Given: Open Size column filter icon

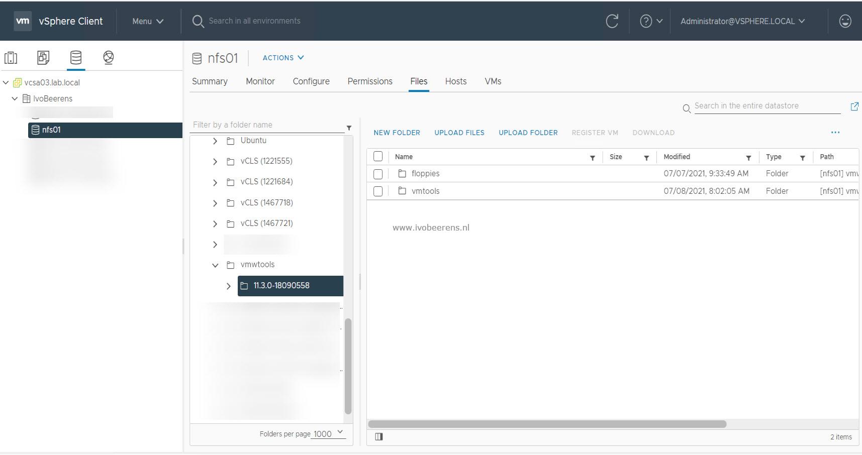Looking at the screenshot, I should click(646, 158).
